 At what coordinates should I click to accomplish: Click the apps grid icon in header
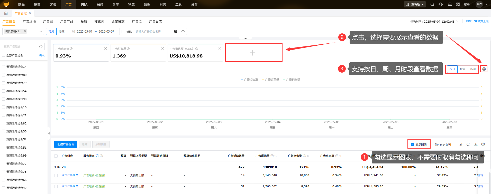[x=458, y=4]
